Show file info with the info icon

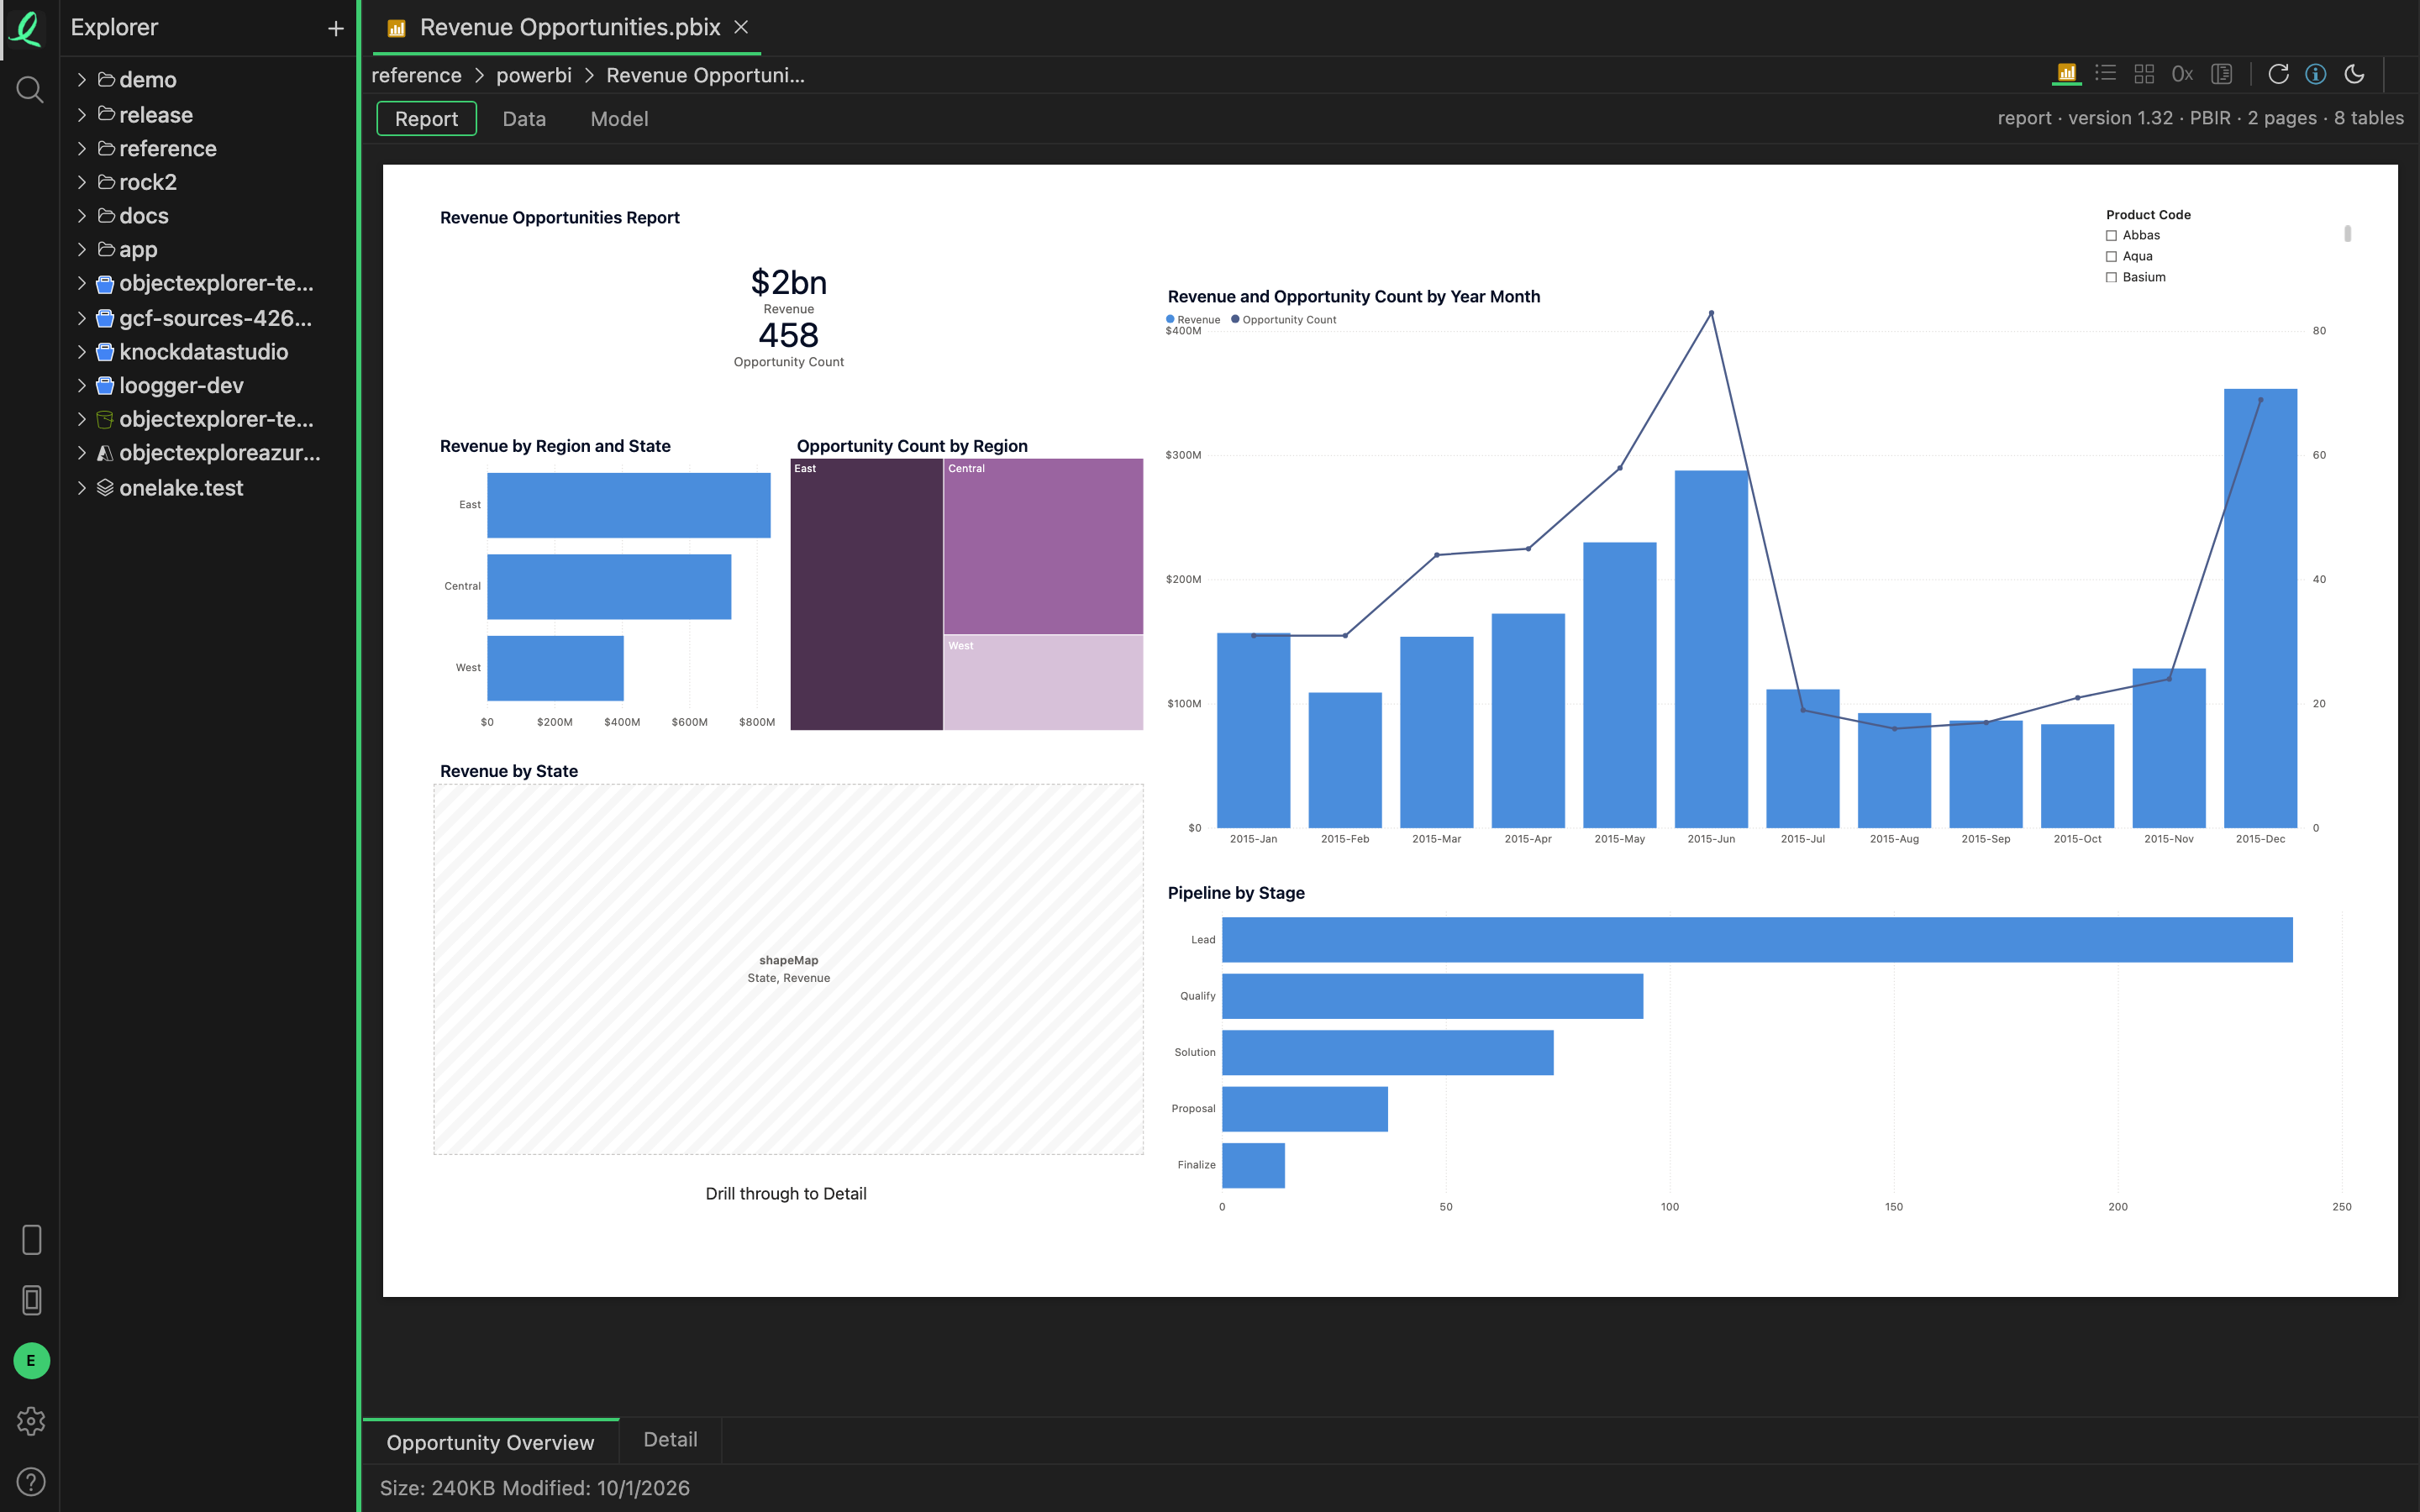(2316, 74)
